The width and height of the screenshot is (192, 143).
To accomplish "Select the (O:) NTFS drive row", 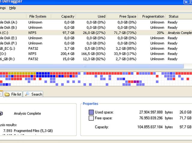I will coord(96,54).
